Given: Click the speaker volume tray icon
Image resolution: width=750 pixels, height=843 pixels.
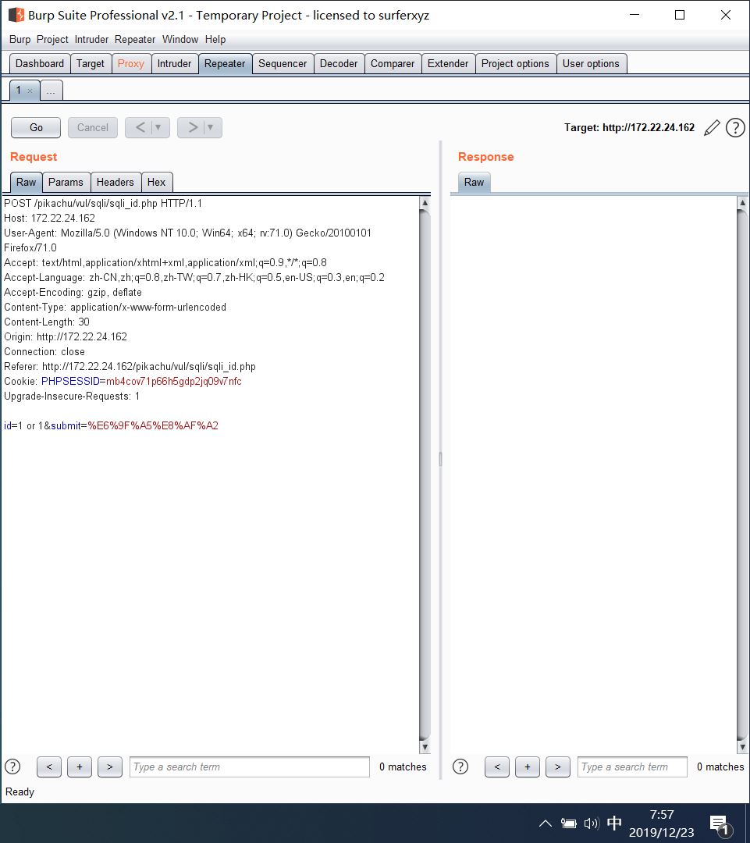Looking at the screenshot, I should click(x=592, y=823).
